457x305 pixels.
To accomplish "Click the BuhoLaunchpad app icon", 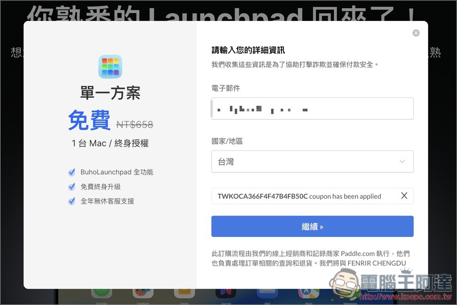I will pyautogui.click(x=109, y=66).
